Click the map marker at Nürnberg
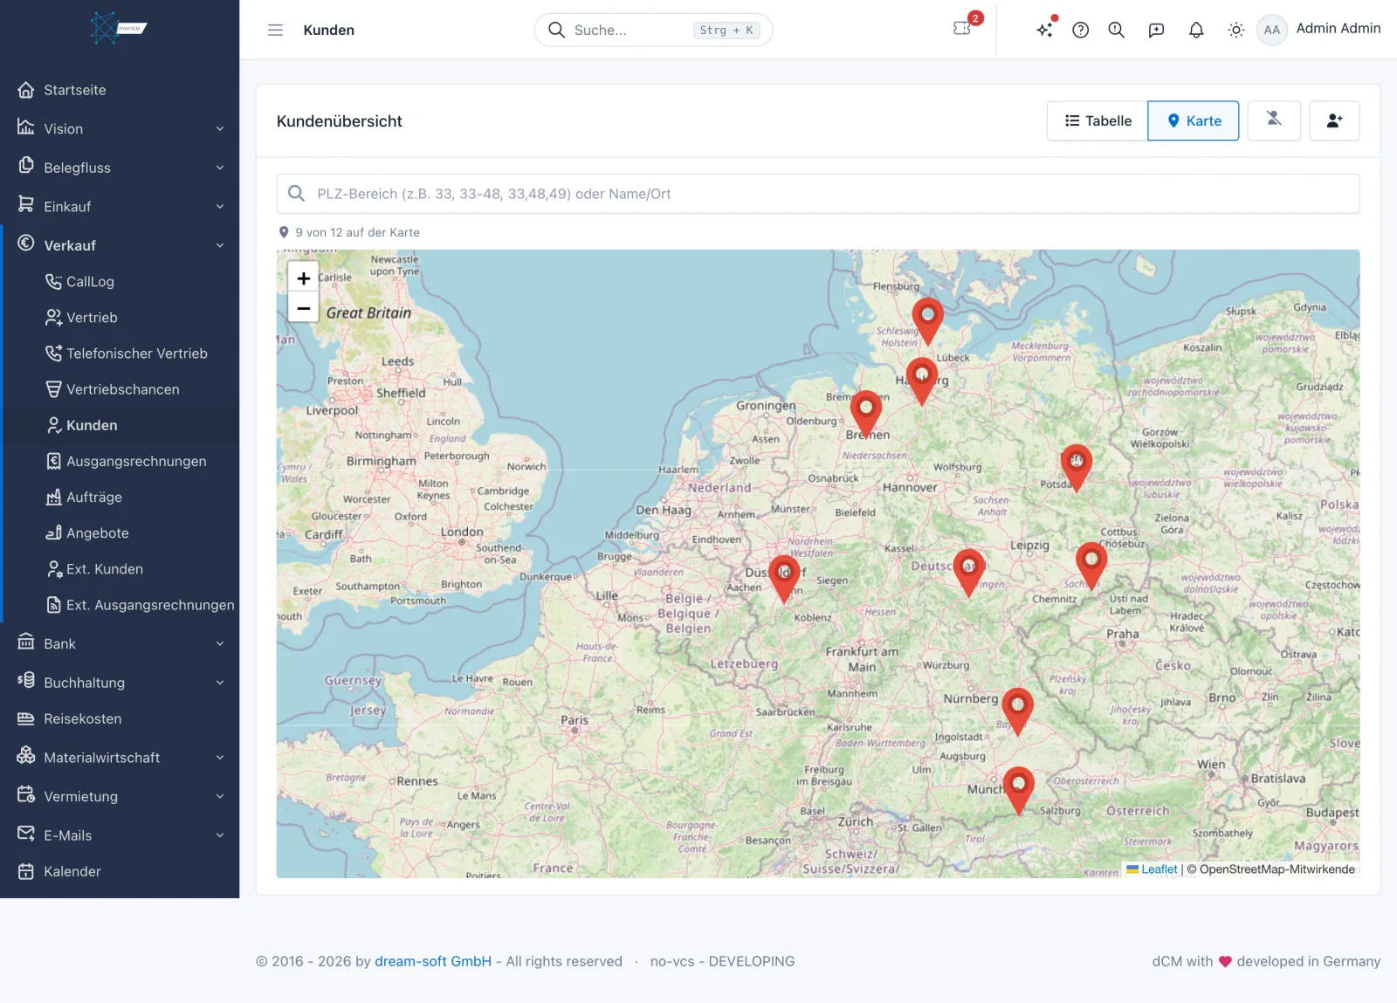The image size is (1397, 1003). (x=1017, y=711)
